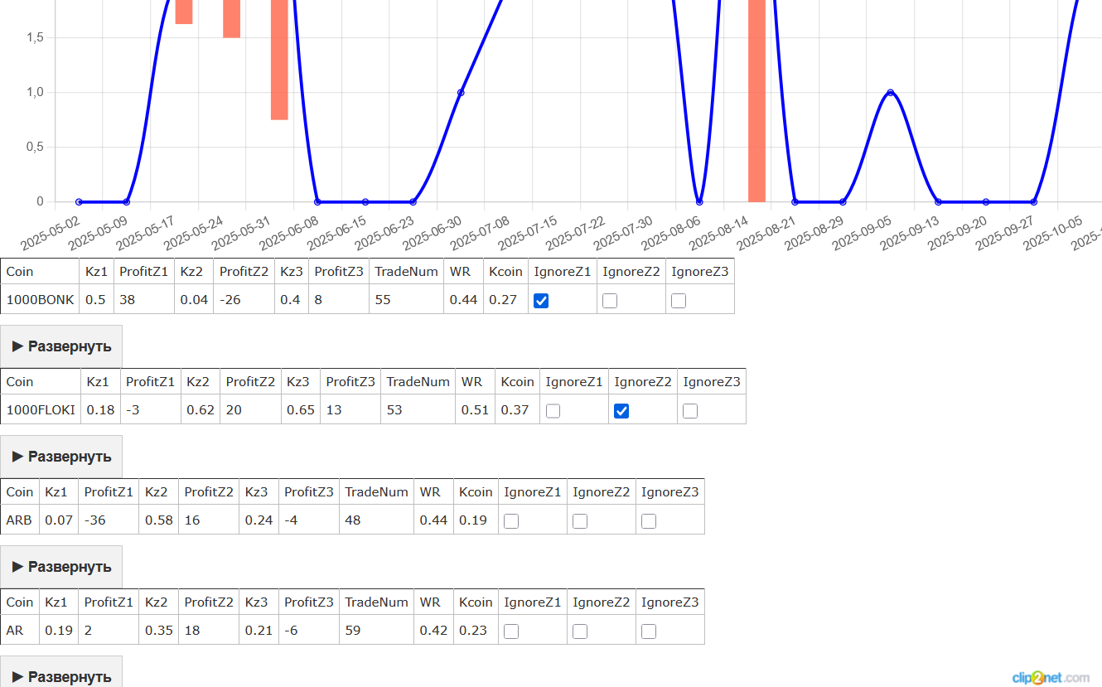The image size is (1102, 687).
Task: Click the chart data point at the 2025-09-05 peak
Action: 891,92
